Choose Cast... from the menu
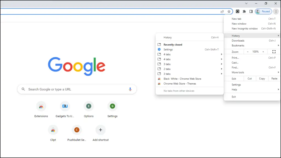Image resolution: width=281 pixels, height=158 pixels. (x=252, y=62)
